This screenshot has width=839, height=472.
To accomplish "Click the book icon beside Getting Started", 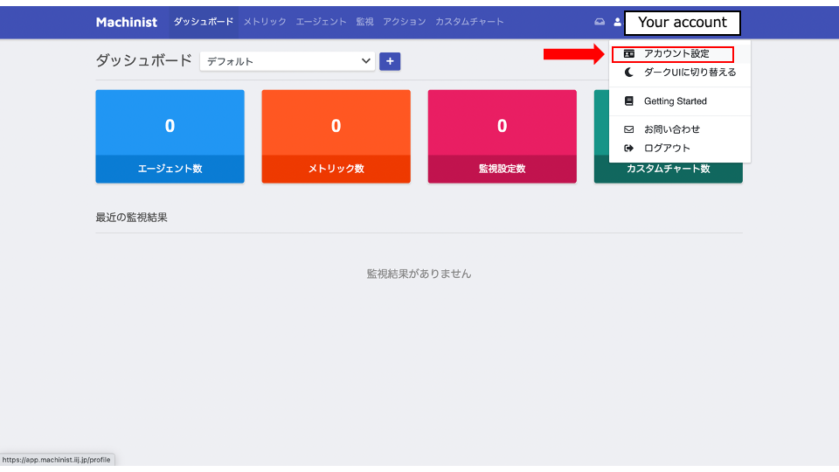I will coord(628,101).
